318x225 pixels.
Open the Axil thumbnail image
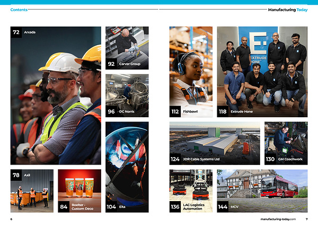click(32, 191)
